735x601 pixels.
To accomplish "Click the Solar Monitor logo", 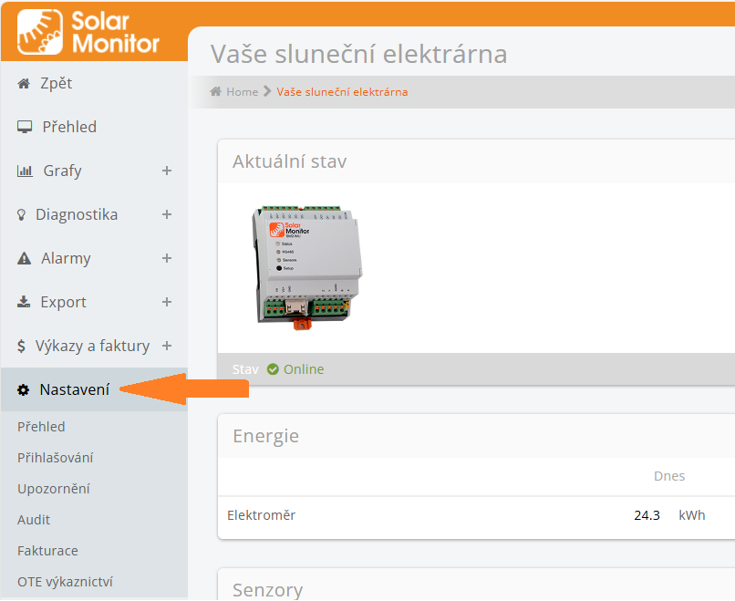I will click(x=88, y=32).
